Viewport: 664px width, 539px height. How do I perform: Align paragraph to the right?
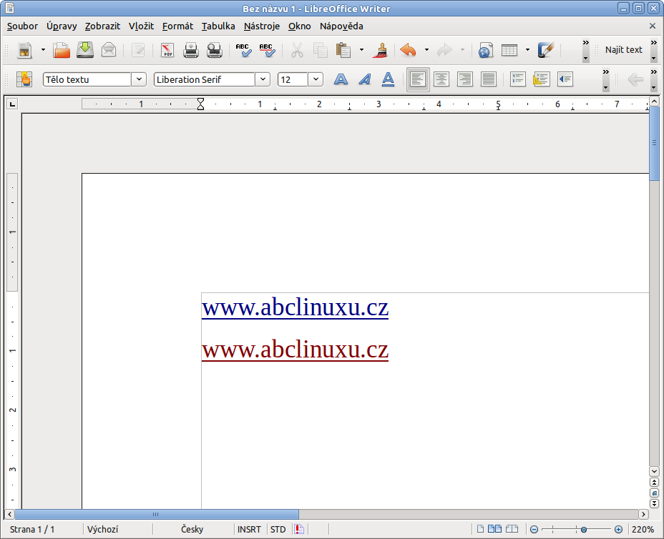click(465, 79)
